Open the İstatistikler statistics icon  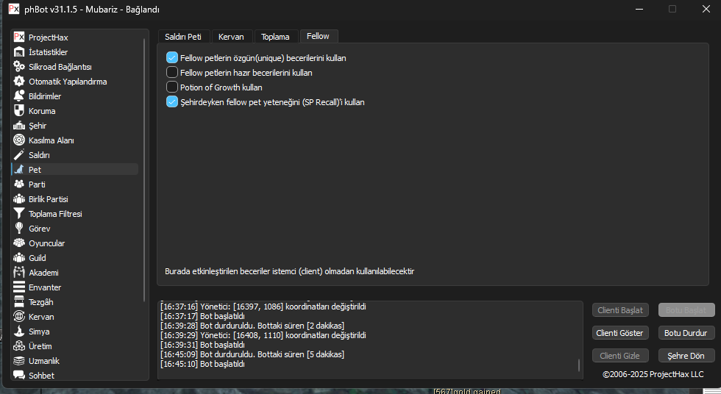[19, 52]
